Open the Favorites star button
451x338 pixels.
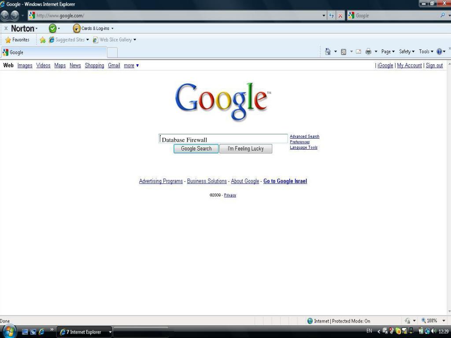point(17,40)
